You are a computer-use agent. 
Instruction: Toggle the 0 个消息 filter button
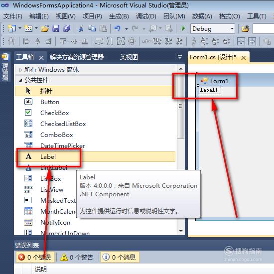(120, 257)
